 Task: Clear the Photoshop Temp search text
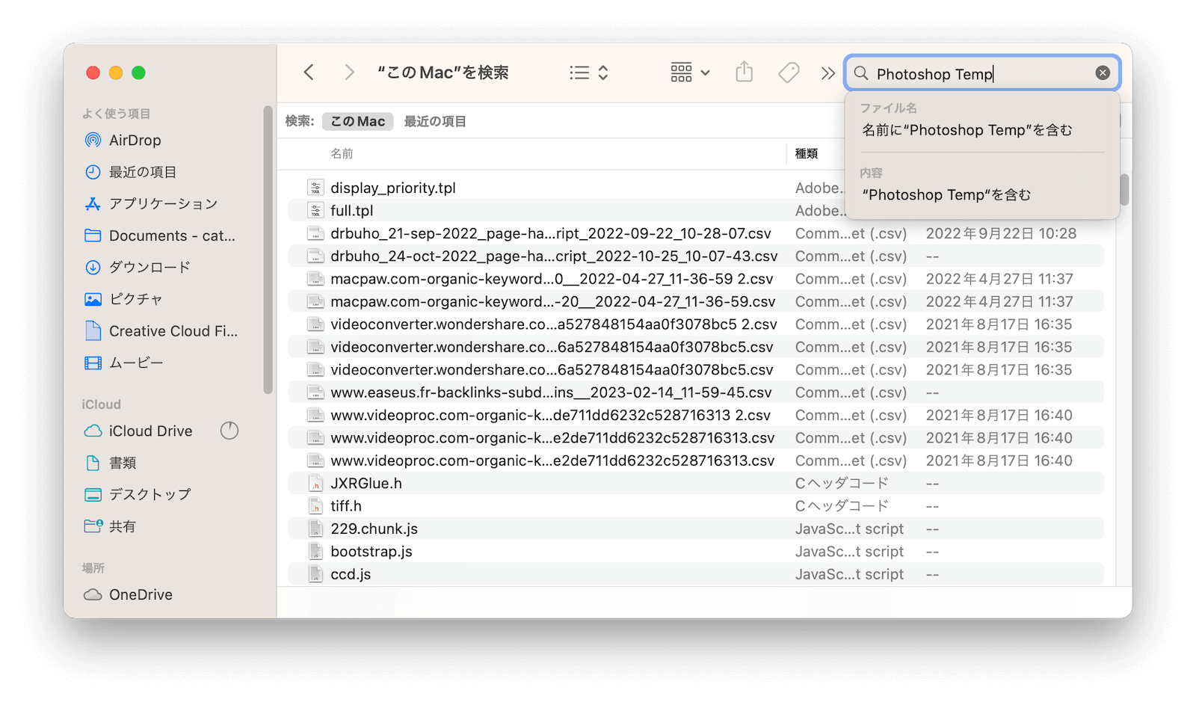coord(1103,73)
